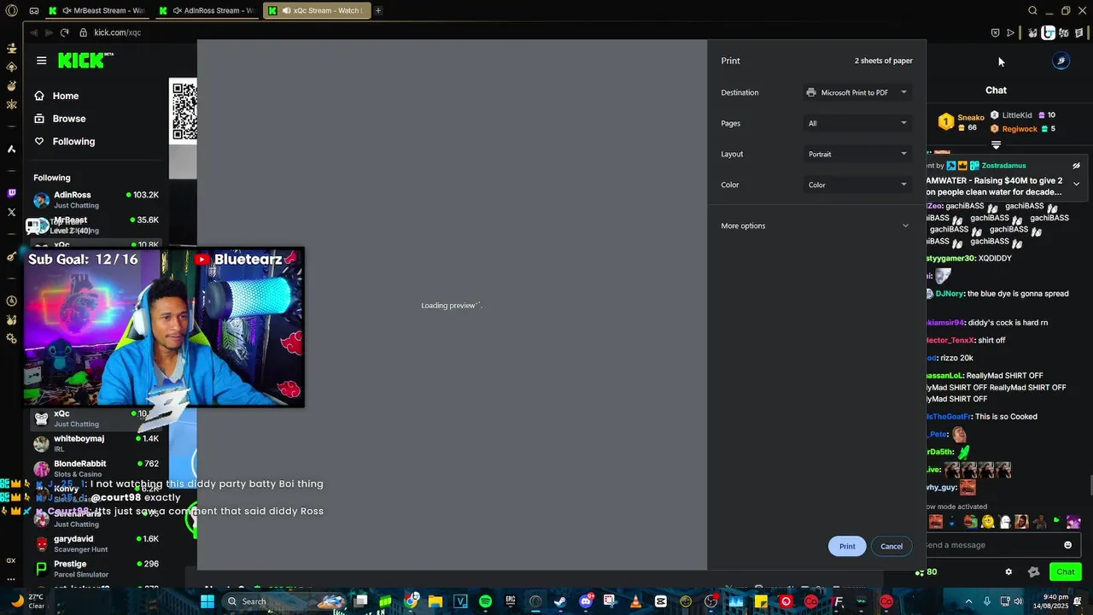Click the Twitch icon in browser sidebar
The height and width of the screenshot is (615, 1093).
[11, 193]
